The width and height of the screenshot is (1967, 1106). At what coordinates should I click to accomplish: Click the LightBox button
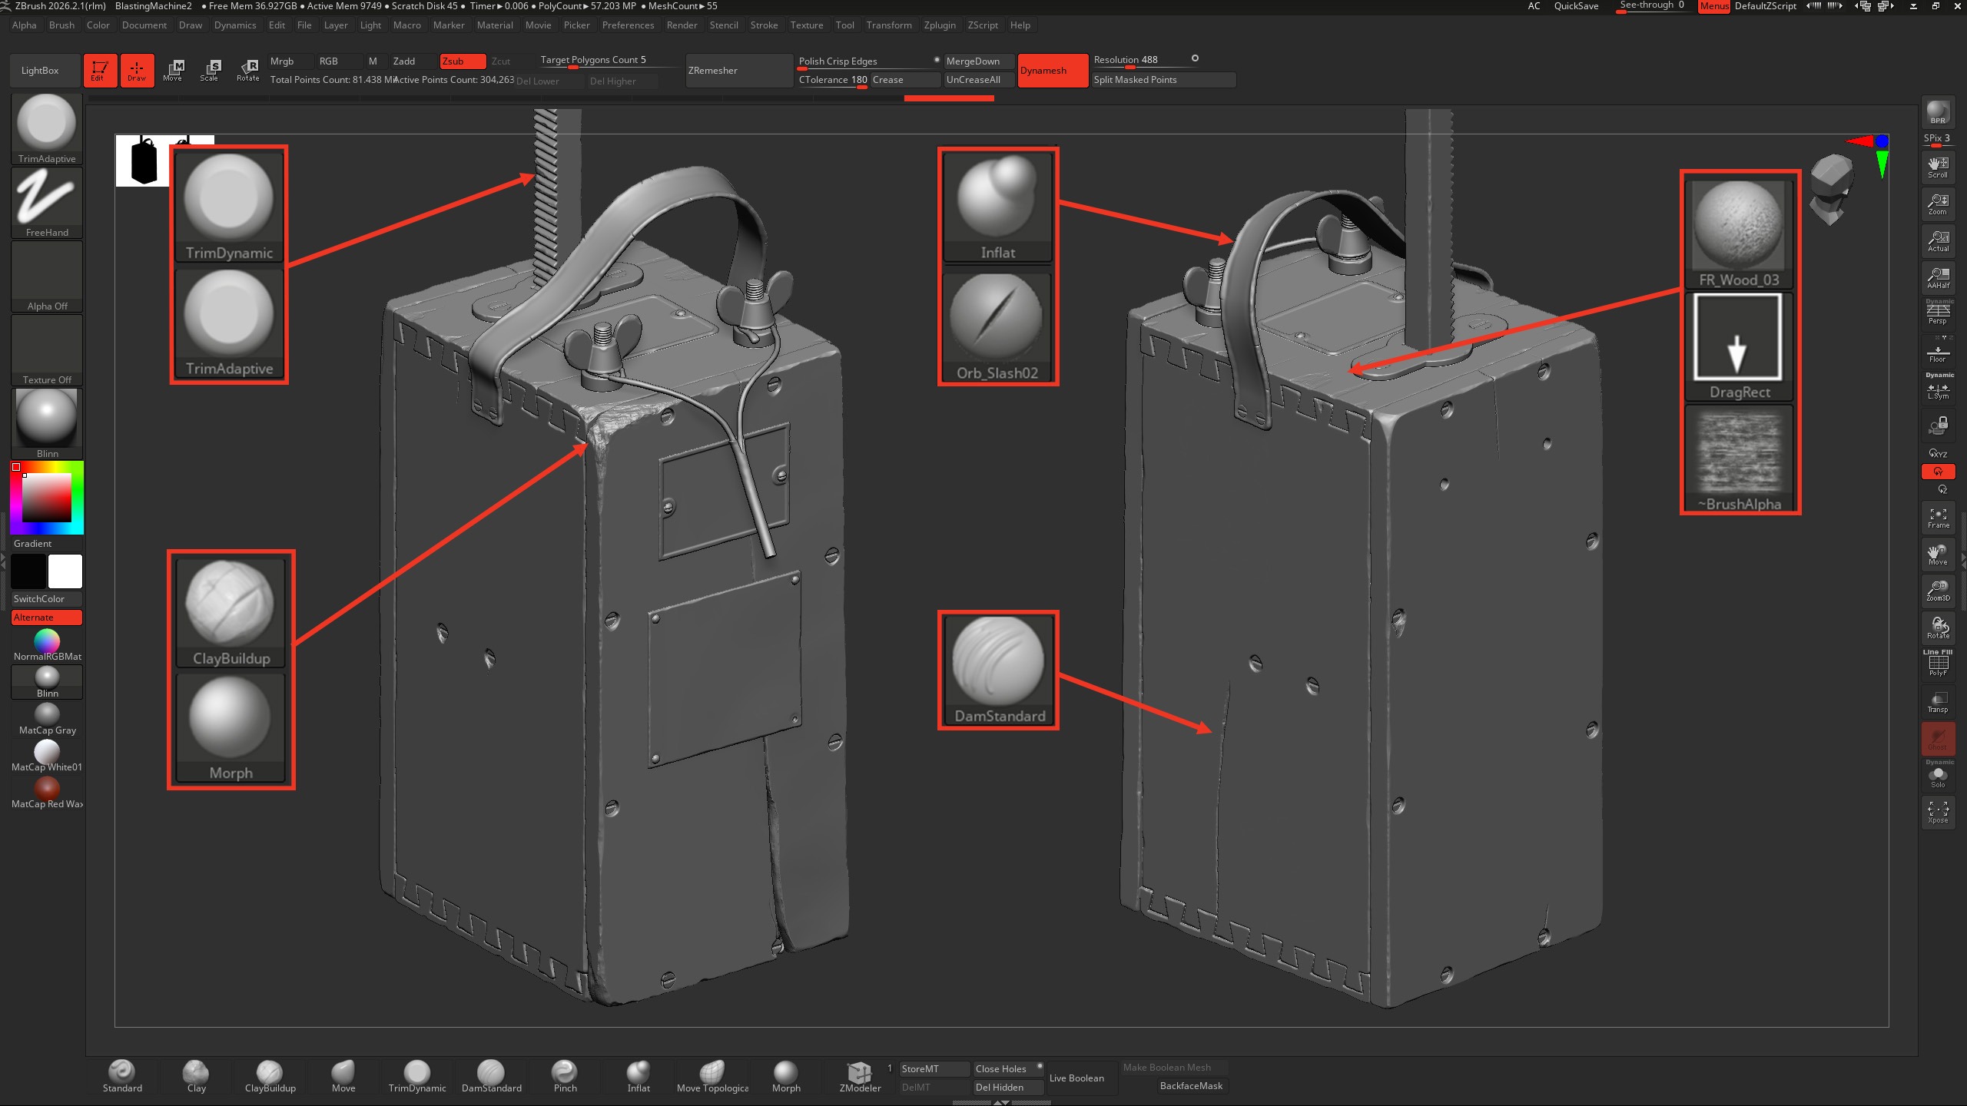(45, 71)
